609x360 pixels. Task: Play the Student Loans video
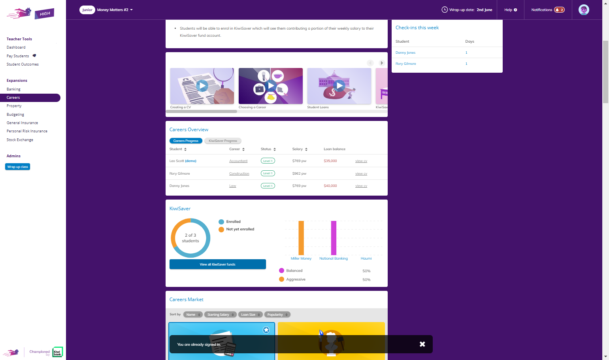click(339, 86)
